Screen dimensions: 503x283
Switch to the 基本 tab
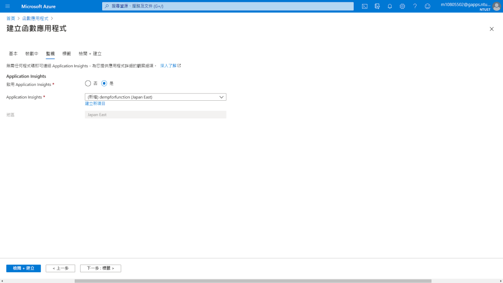[x=13, y=54]
